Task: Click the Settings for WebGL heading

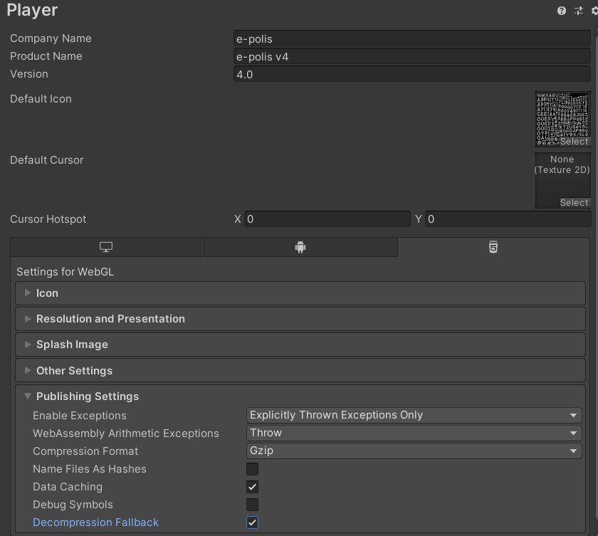Action: [65, 272]
